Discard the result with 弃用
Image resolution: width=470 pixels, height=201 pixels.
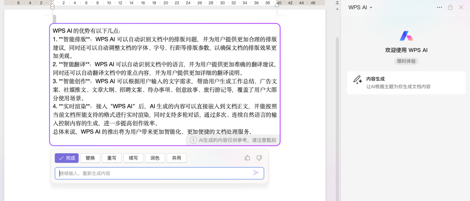tap(176, 158)
